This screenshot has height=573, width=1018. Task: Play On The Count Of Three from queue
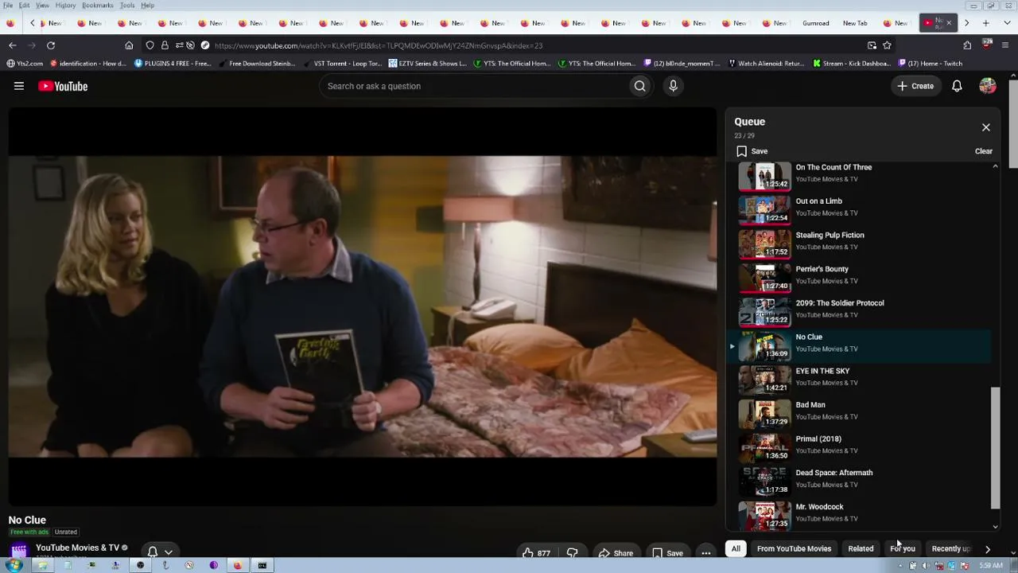pos(859,177)
